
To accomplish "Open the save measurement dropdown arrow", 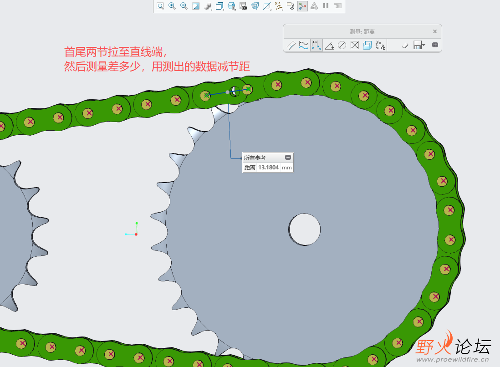I will coord(424,45).
